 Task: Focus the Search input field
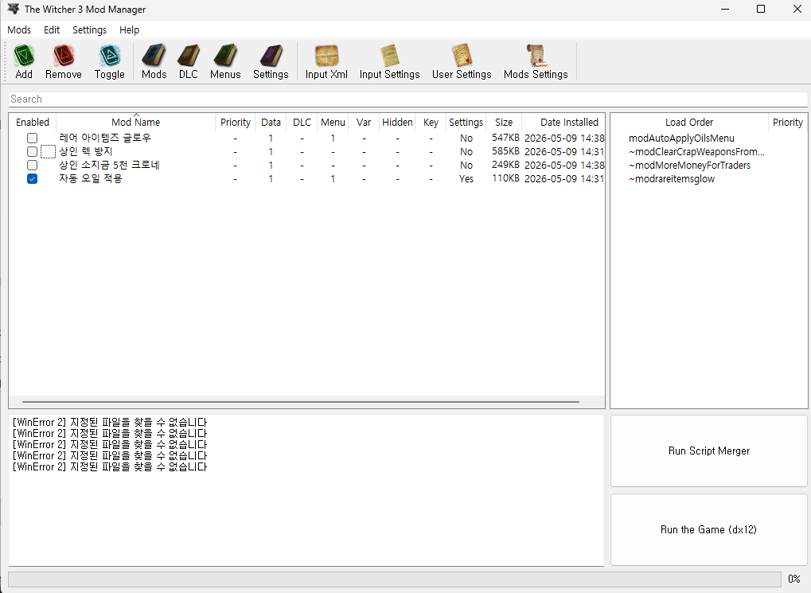point(408,99)
